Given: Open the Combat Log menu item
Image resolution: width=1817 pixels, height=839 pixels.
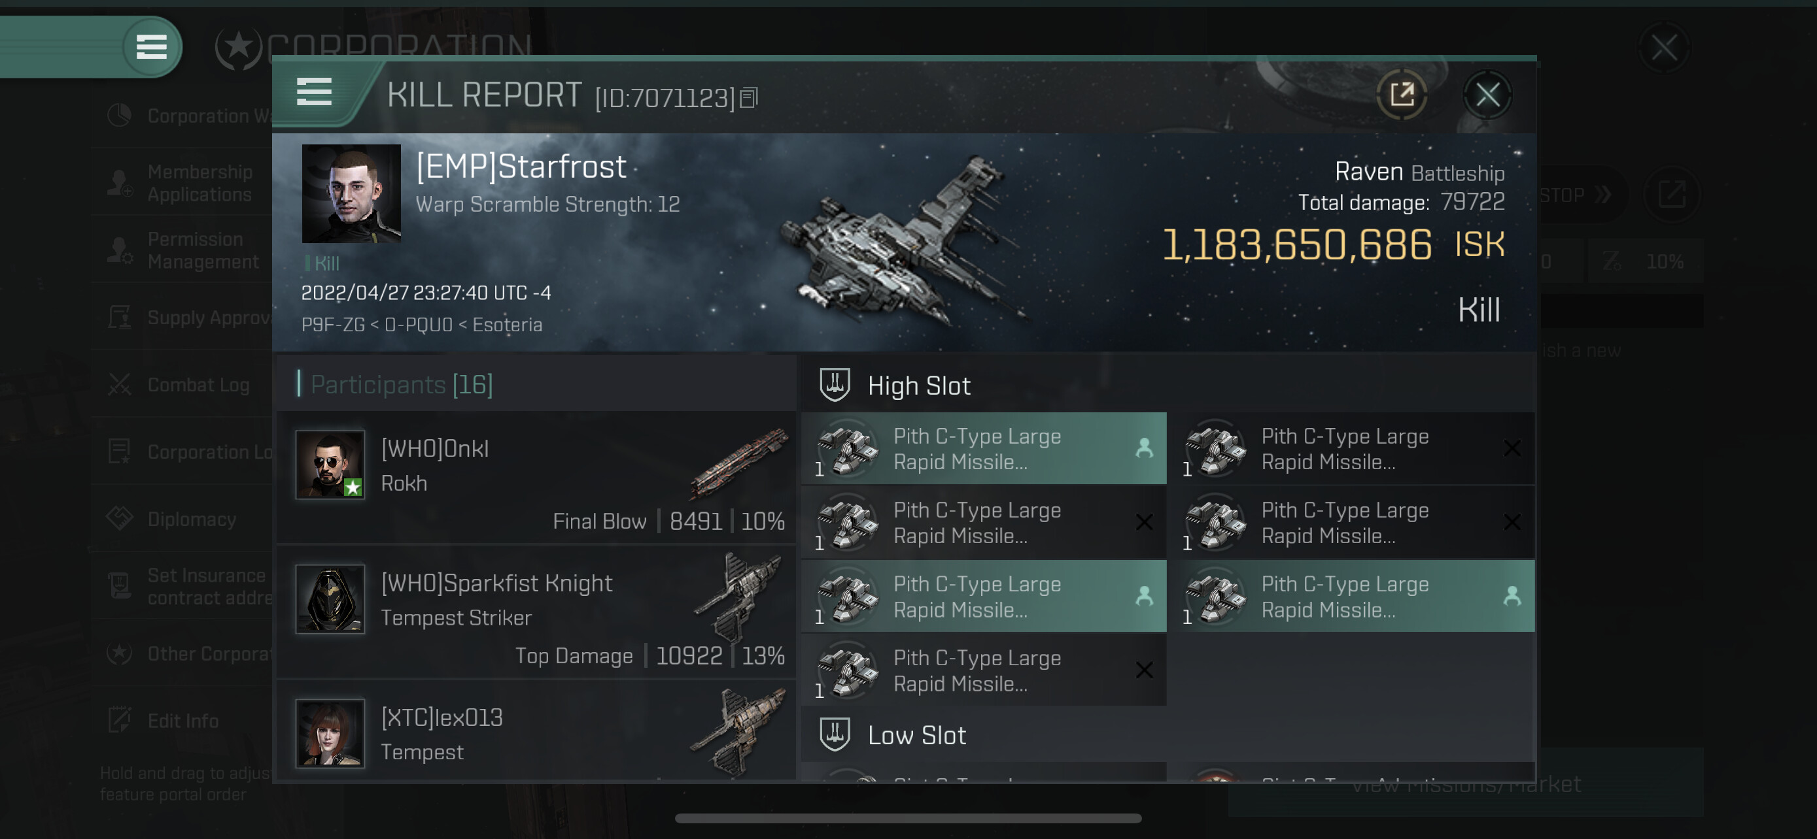Looking at the screenshot, I should 198,385.
